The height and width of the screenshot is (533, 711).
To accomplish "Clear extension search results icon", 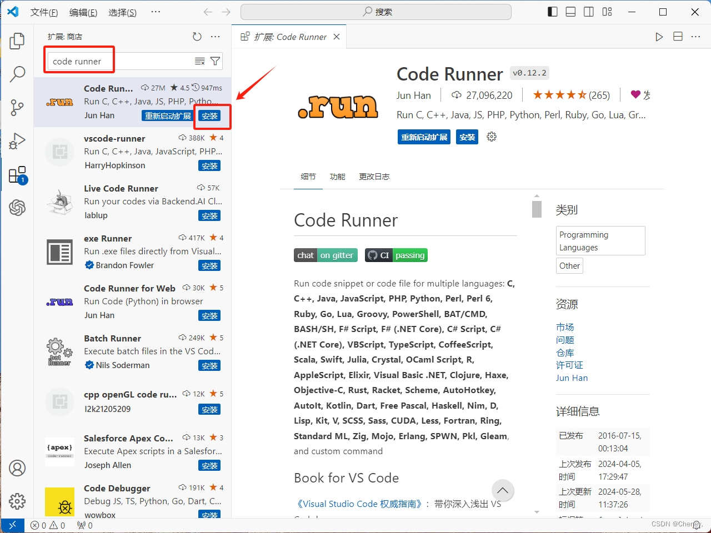I will (200, 61).
